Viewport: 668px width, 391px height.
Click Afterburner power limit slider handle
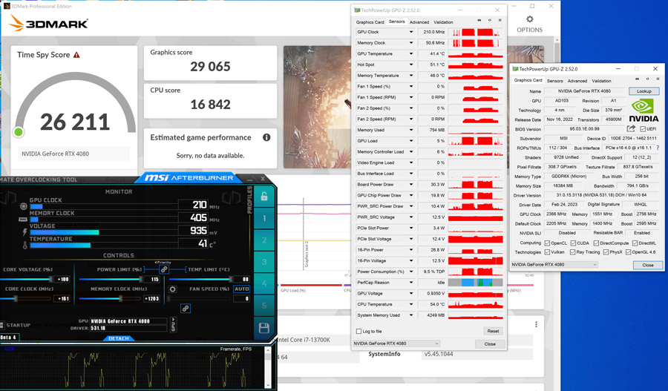[140, 280]
